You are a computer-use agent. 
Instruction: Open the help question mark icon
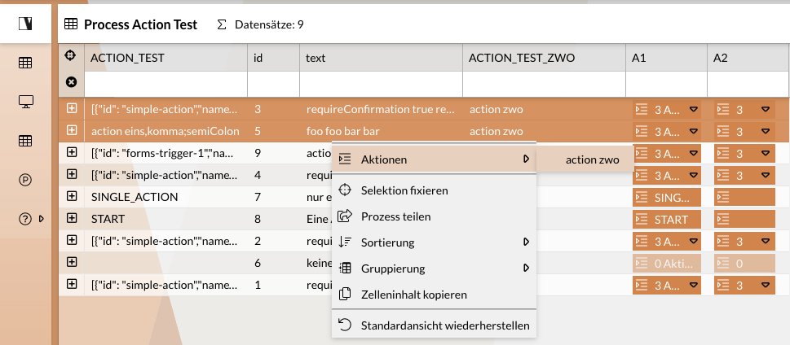pyautogui.click(x=25, y=218)
